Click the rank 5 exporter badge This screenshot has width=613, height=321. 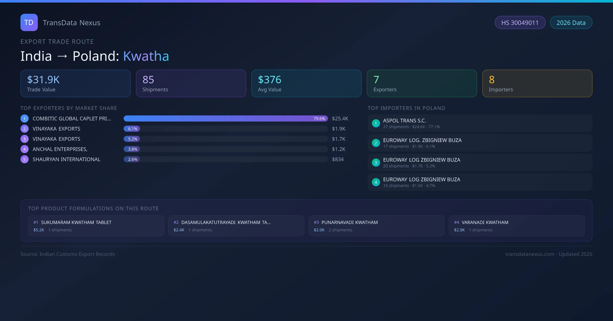(x=25, y=159)
